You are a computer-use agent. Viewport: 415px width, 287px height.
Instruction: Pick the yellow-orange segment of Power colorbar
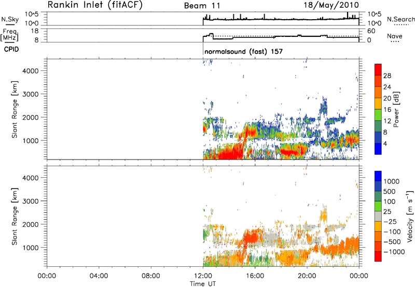coord(378,104)
